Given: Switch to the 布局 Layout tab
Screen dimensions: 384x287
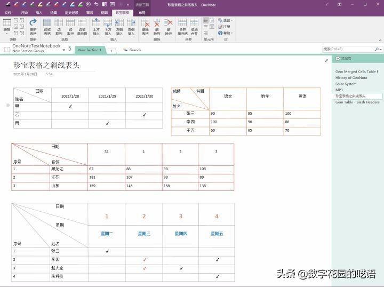Looking at the screenshot, I should tap(142, 12).
